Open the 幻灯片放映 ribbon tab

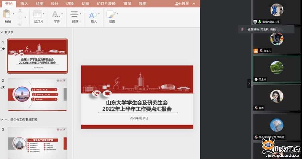[106, 4]
